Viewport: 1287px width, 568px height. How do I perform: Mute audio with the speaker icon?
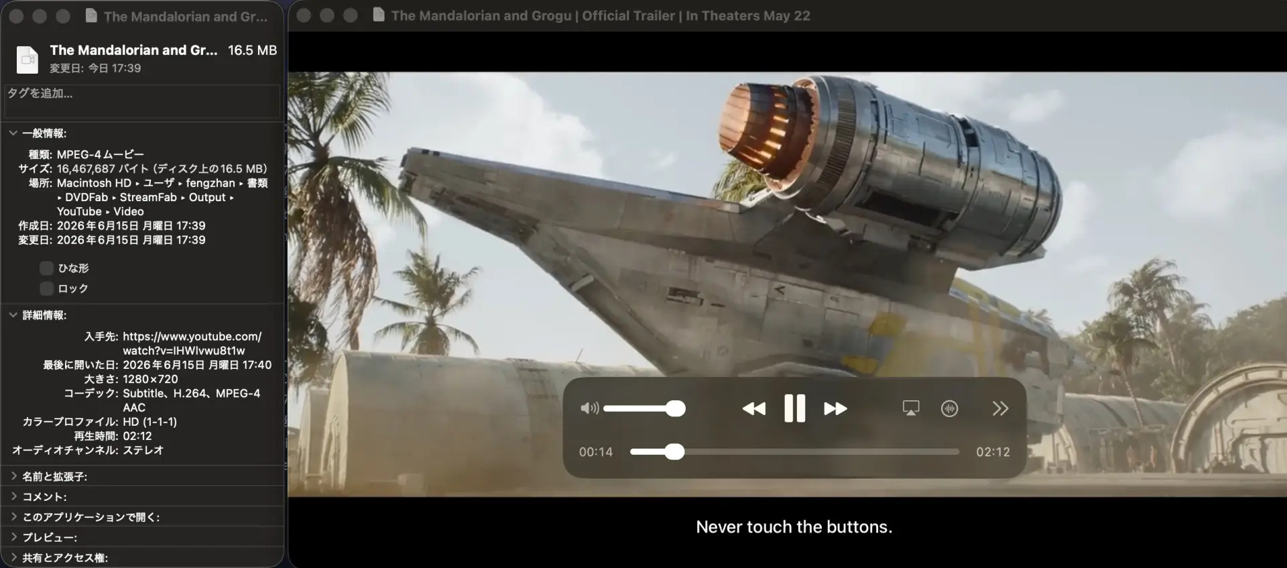[x=589, y=408]
